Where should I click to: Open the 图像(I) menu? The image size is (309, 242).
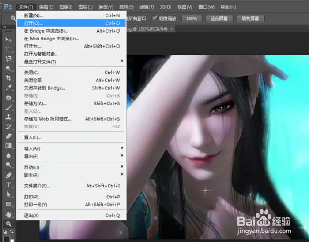click(x=66, y=7)
